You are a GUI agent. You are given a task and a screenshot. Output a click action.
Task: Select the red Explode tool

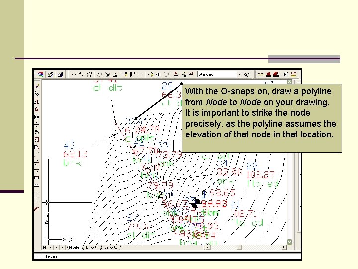pyautogui.click(x=37, y=209)
